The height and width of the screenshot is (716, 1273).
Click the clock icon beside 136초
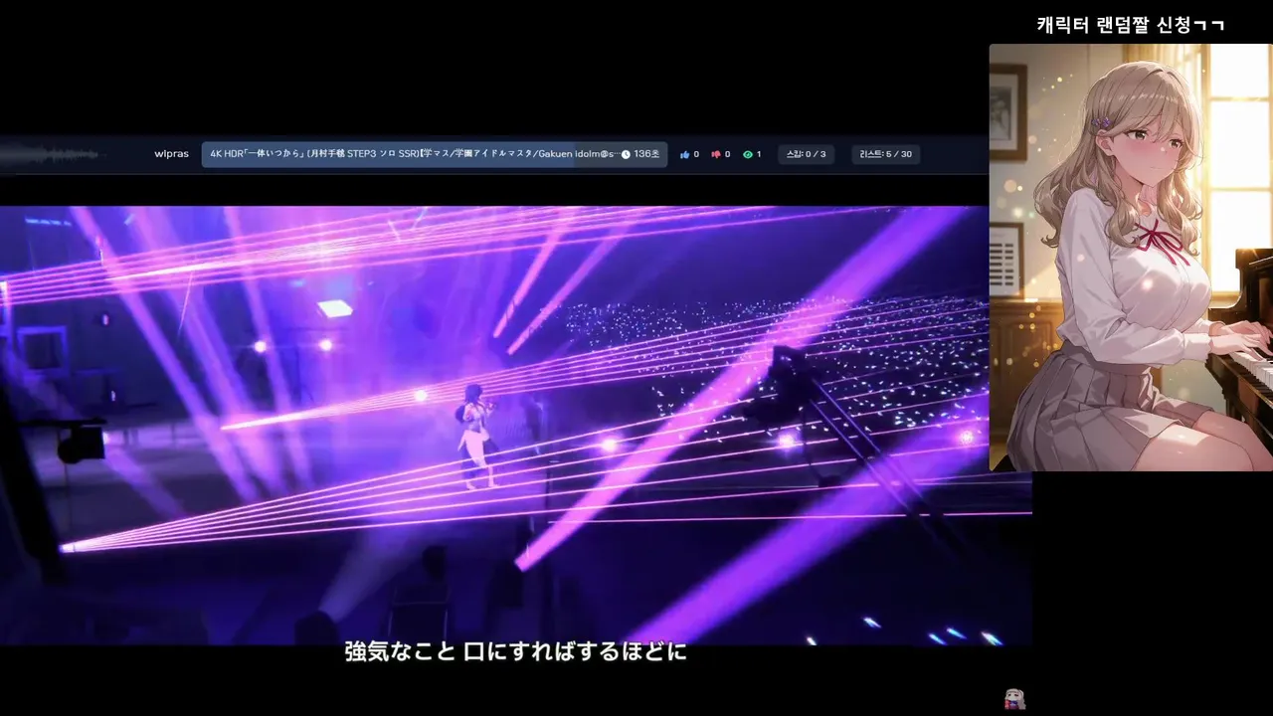point(626,154)
